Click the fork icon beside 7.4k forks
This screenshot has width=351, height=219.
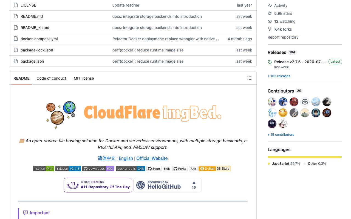pos(270,29)
